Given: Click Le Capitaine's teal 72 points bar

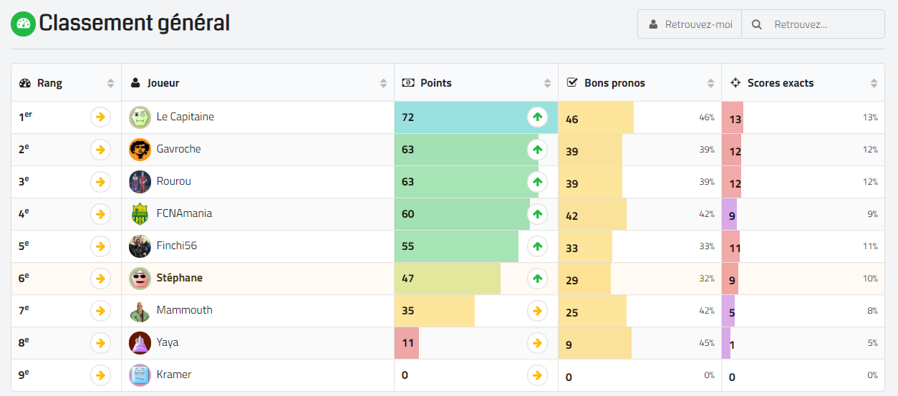Looking at the screenshot, I should 458,117.
